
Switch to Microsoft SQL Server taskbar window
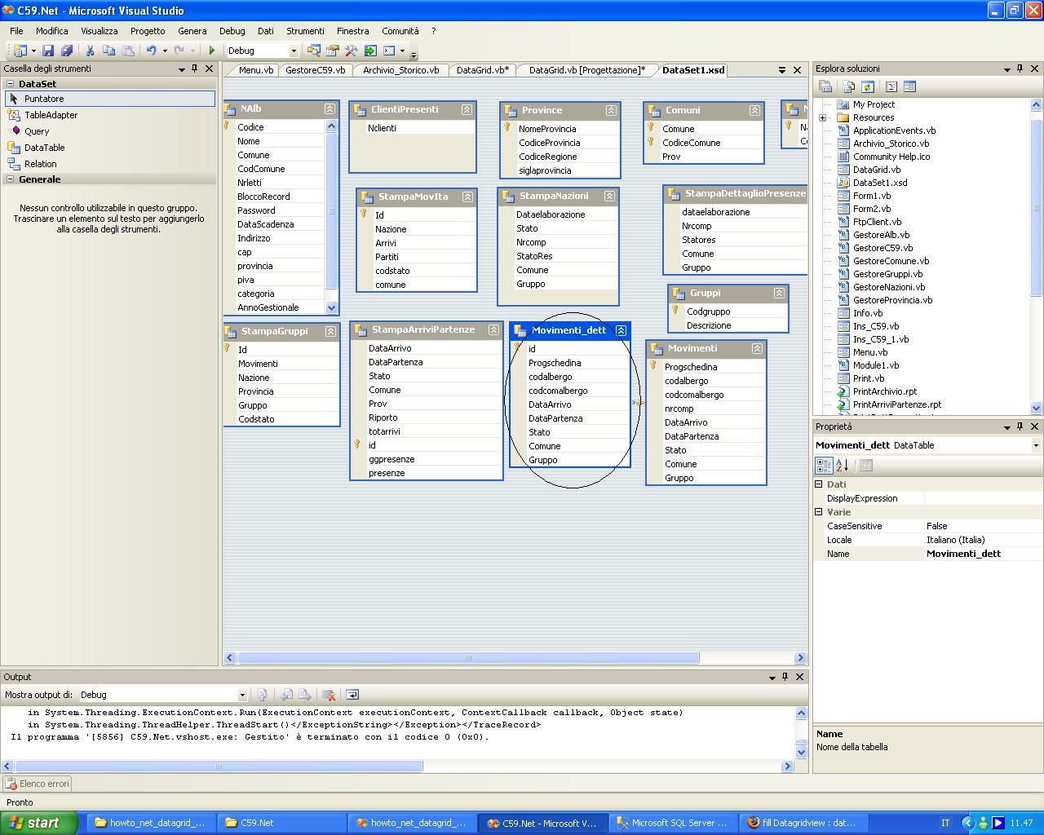671,823
